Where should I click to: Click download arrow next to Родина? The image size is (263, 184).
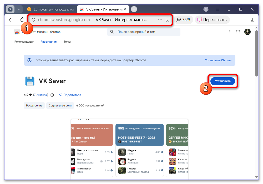(162, 161)
